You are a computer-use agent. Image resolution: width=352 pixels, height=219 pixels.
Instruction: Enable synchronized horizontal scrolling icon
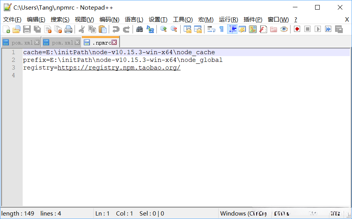[x=198, y=29]
